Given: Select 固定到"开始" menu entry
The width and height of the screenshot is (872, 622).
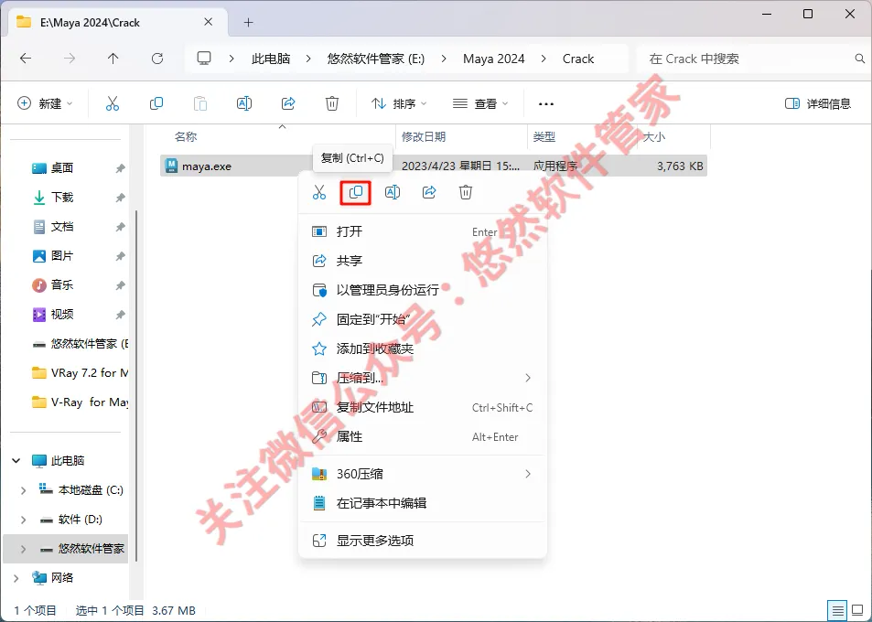Looking at the screenshot, I should [x=423, y=319].
